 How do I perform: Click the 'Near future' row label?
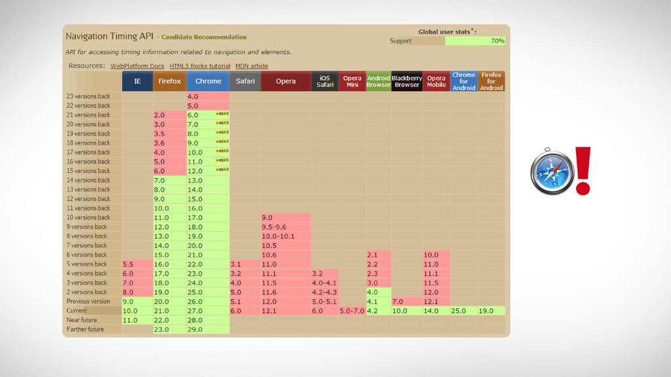pyautogui.click(x=82, y=320)
